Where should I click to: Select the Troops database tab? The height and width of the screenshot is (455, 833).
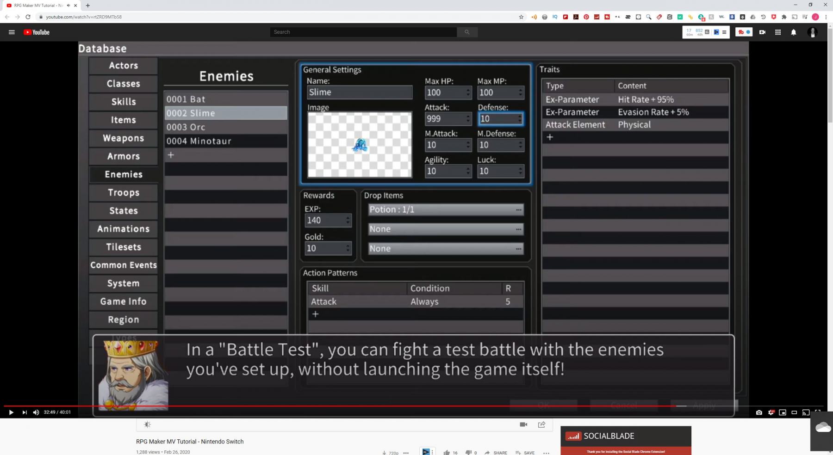pyautogui.click(x=124, y=193)
